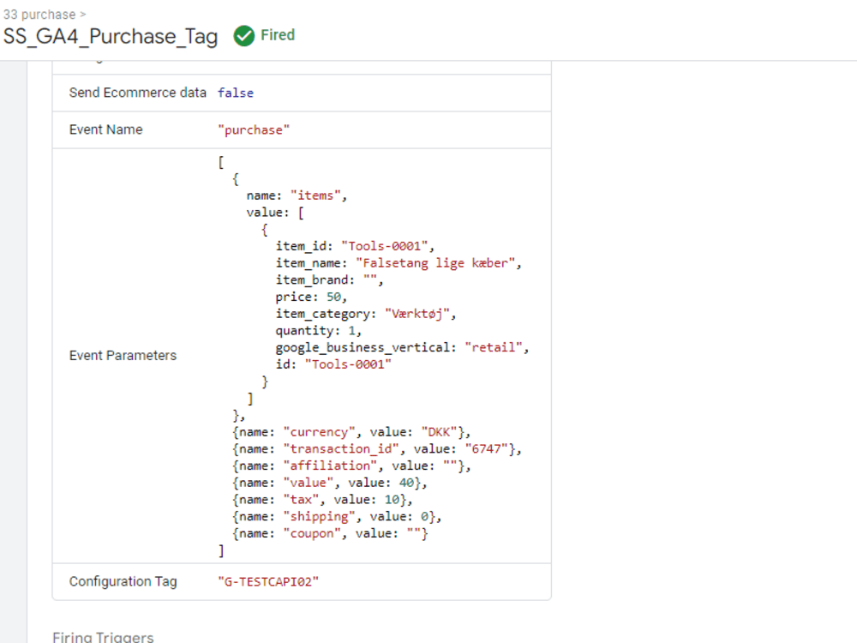Click the item_category "Værktøj" line
857x643 pixels.
click(x=366, y=314)
